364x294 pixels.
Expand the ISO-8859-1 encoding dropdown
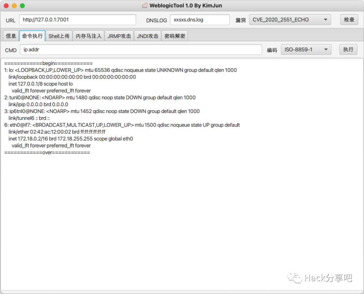click(x=306, y=50)
